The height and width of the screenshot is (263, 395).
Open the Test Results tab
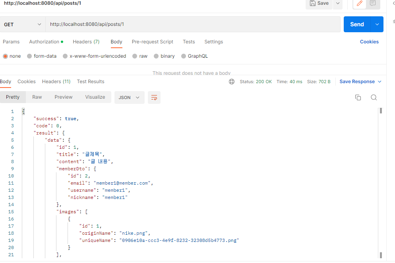(x=91, y=82)
